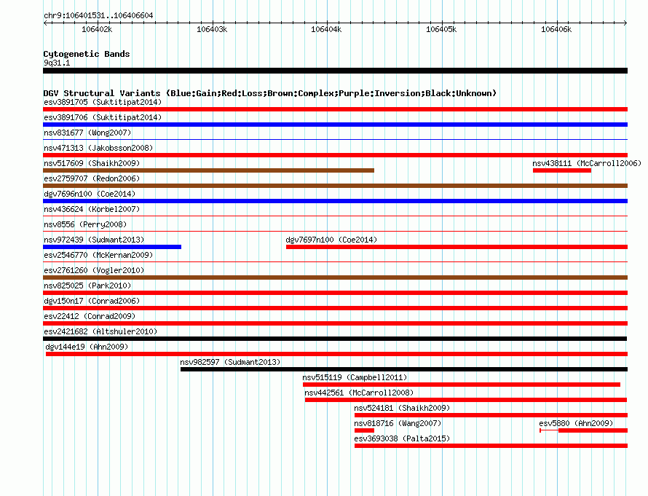Click the esv2761260 (Vogler2010) brown bar
The width and height of the screenshot is (648, 496).
335,277
